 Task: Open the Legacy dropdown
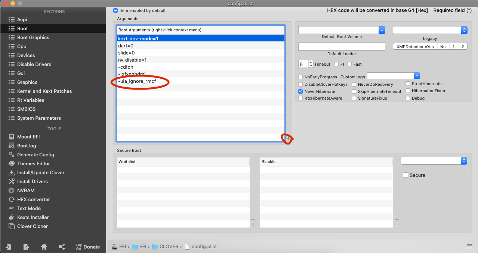pos(430,30)
